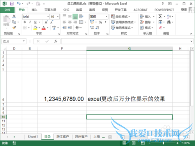Image resolution: width=195 pixels, height=146 pixels.
Task: Toggle Italic formatting
Action: pyautogui.click(x=30, y=22)
